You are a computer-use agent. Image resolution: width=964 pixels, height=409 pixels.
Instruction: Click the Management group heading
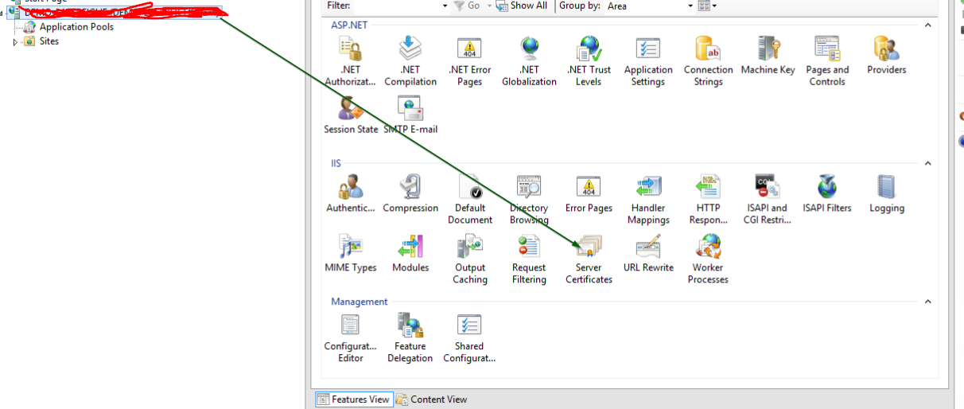[360, 302]
